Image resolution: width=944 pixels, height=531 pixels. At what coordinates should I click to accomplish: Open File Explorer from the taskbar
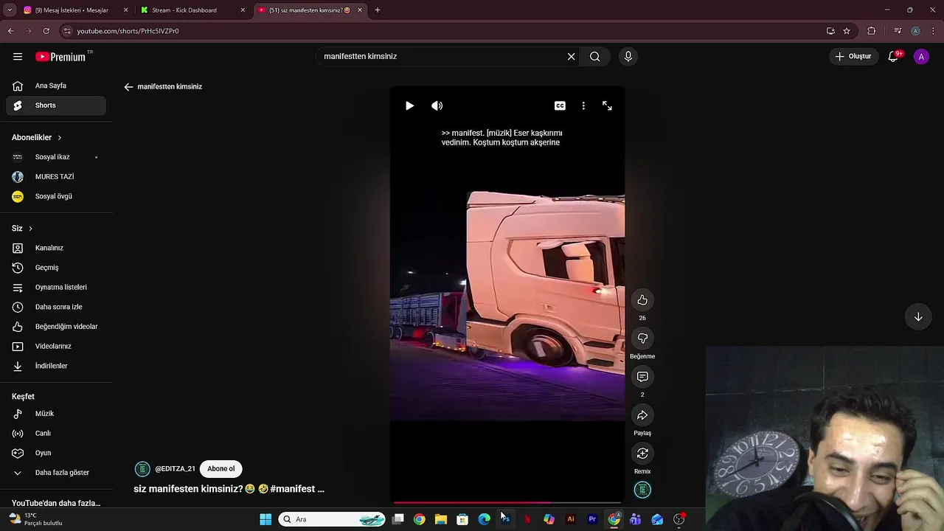[x=441, y=519]
